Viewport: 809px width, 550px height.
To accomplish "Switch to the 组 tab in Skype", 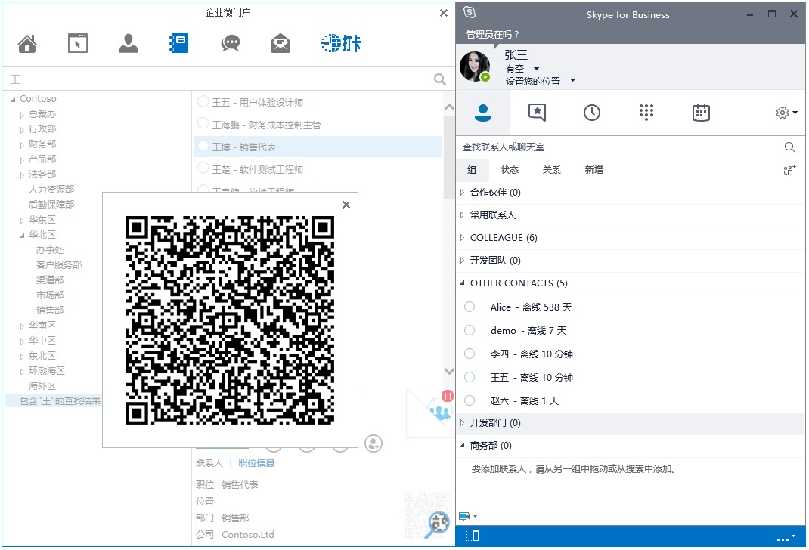I will (x=472, y=170).
